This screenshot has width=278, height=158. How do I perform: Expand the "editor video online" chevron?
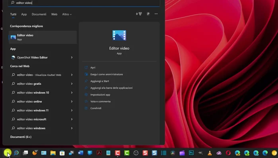(72, 101)
